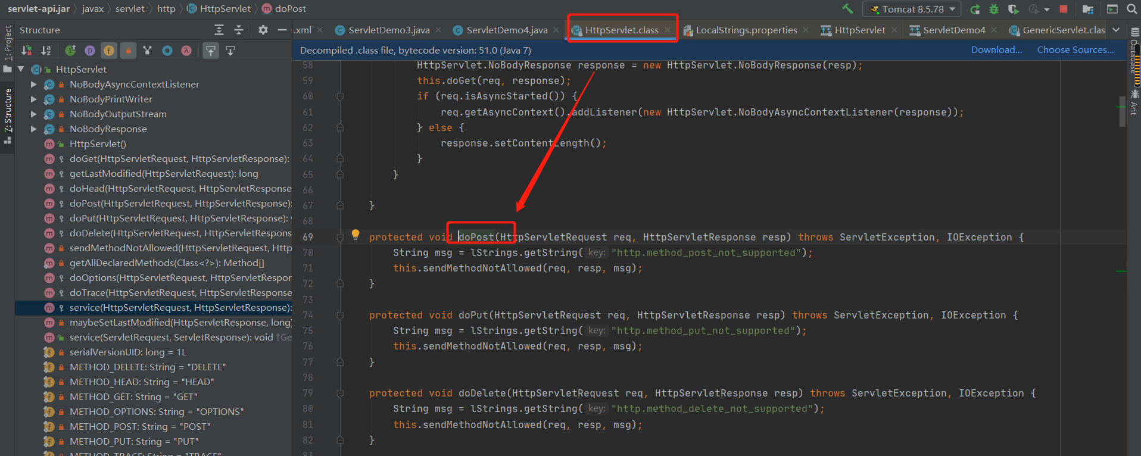Select serialVersionUID field in Structure tree

(116, 352)
